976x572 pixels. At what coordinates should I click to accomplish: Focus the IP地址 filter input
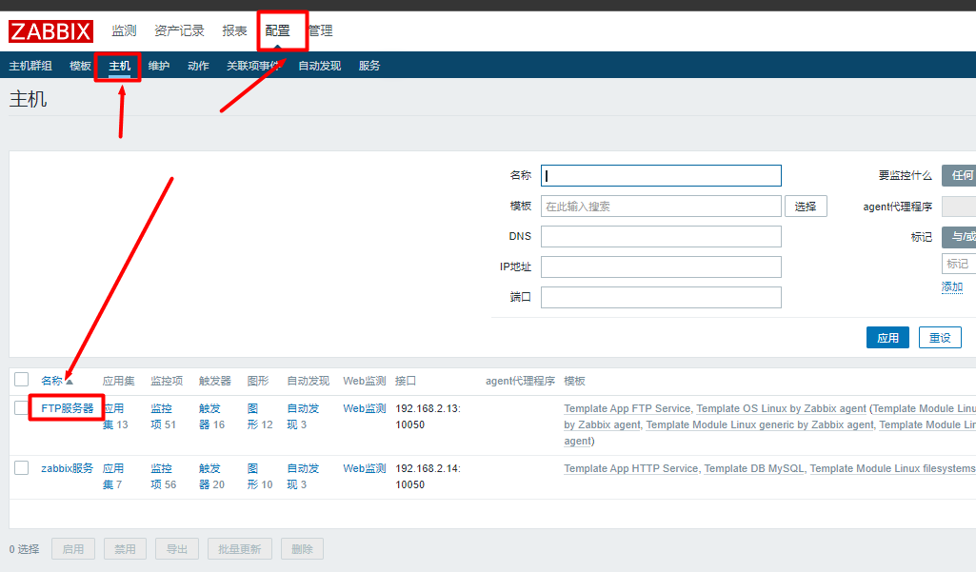click(661, 267)
